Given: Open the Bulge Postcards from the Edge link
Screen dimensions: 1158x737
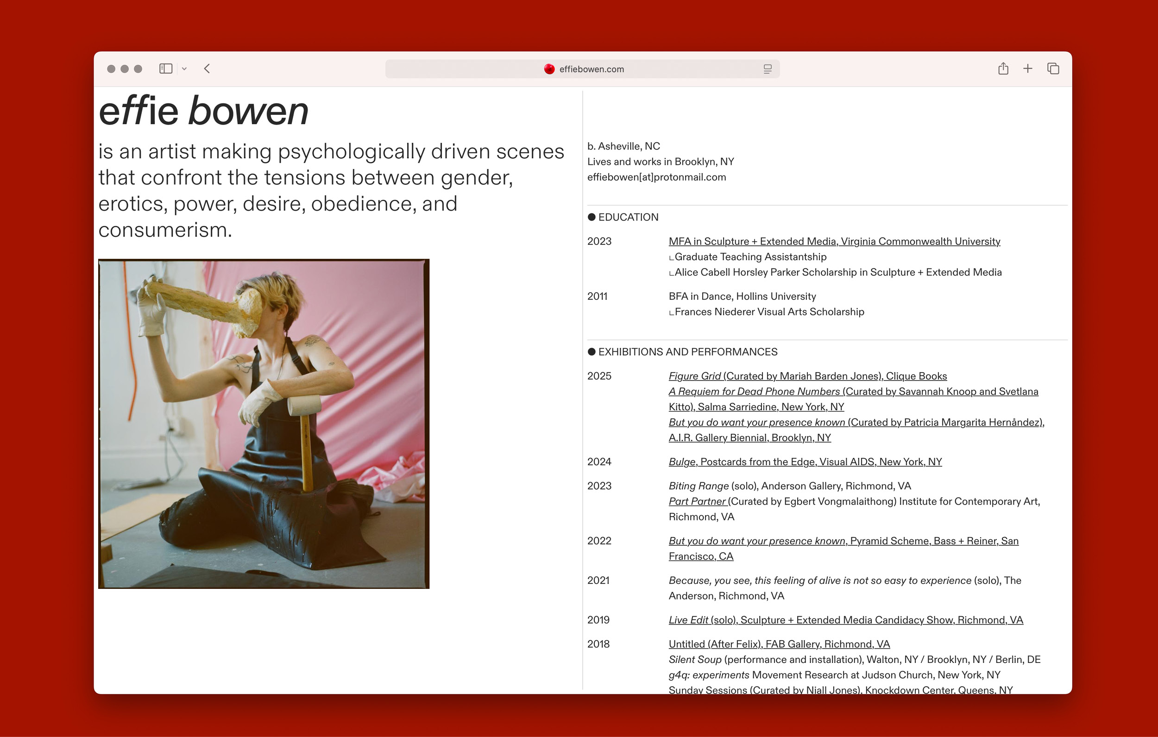Looking at the screenshot, I should (x=804, y=462).
